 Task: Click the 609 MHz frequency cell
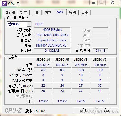click(43, 65)
